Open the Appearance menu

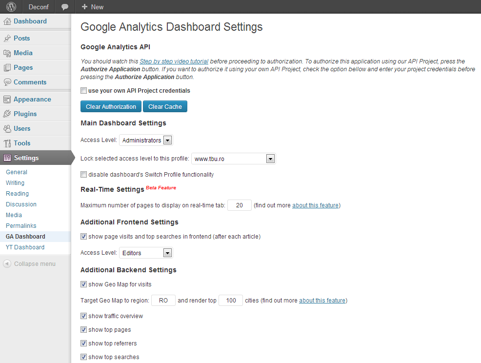pyautogui.click(x=32, y=100)
